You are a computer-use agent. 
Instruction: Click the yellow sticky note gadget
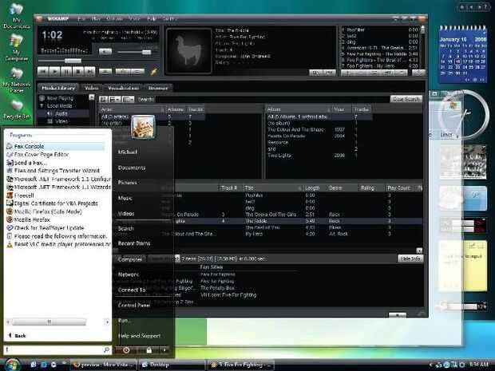click(462, 266)
